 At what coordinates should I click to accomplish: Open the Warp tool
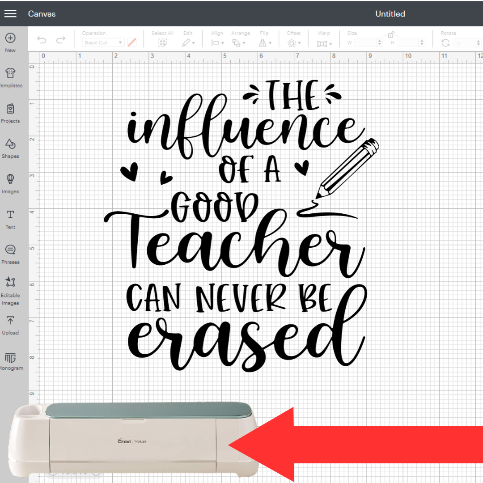click(x=324, y=43)
